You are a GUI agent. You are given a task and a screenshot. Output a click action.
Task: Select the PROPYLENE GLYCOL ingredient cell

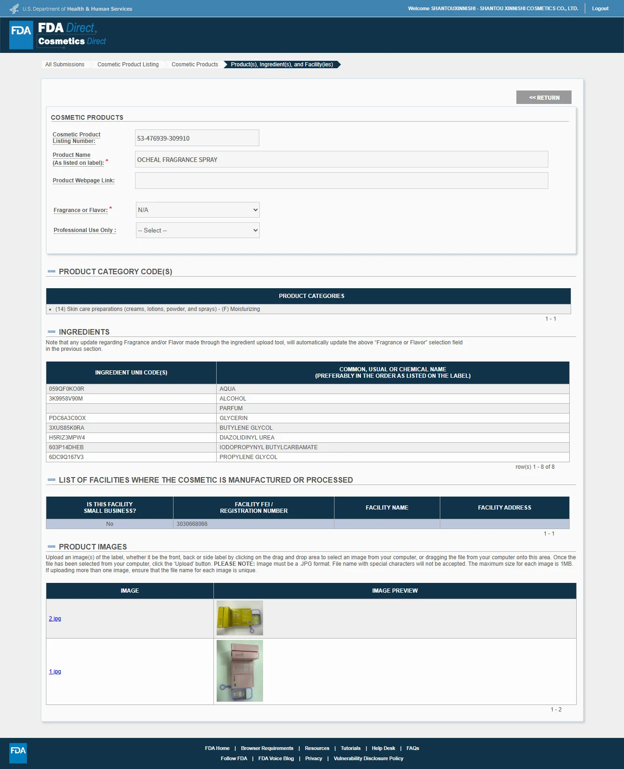(393, 457)
